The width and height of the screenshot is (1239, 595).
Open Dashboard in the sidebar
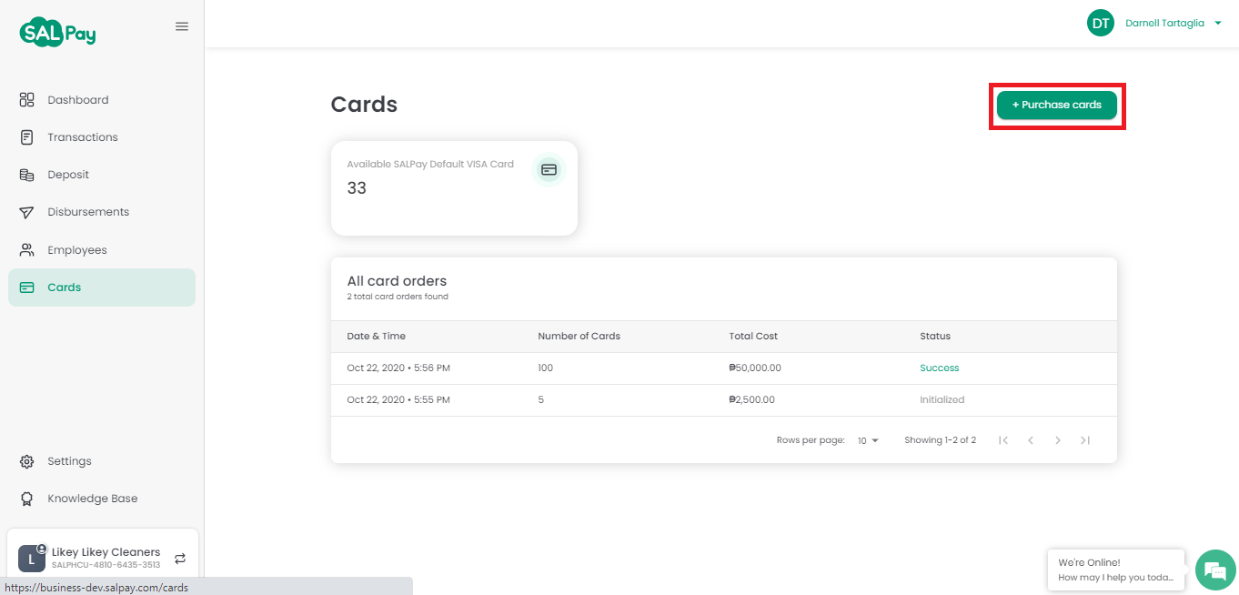point(102,100)
